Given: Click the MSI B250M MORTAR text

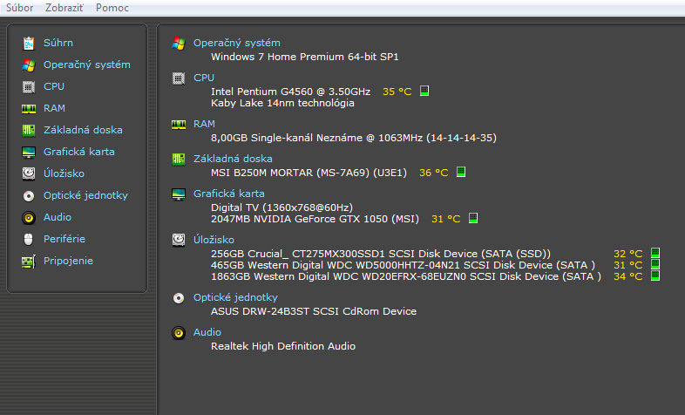Looking at the screenshot, I should click(x=309, y=173).
